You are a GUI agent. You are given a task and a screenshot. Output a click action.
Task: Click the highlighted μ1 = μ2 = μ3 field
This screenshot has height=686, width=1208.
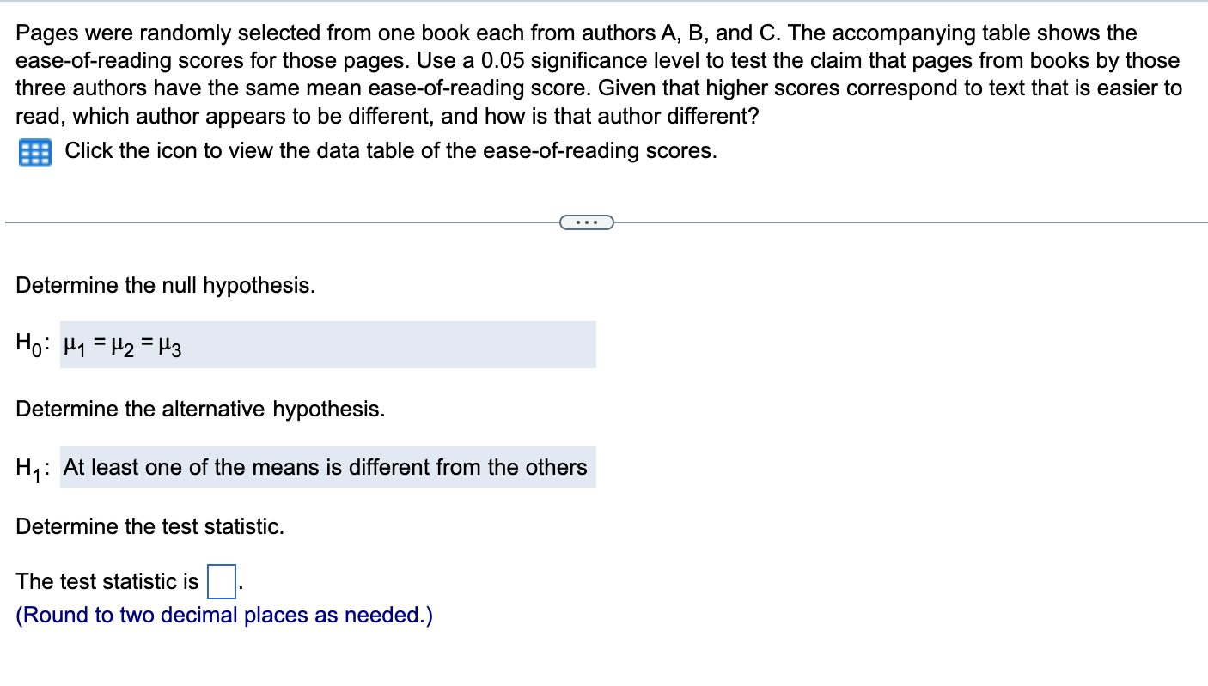(x=326, y=344)
